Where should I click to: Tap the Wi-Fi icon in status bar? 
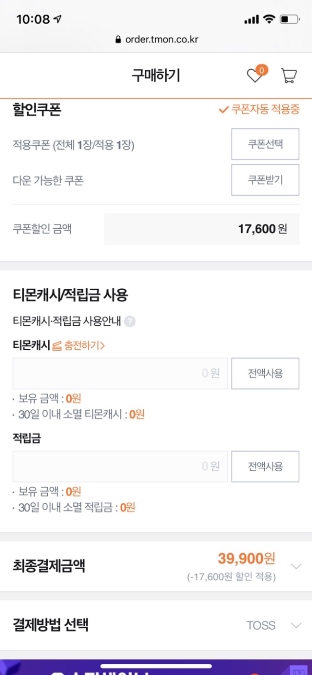coord(269,20)
